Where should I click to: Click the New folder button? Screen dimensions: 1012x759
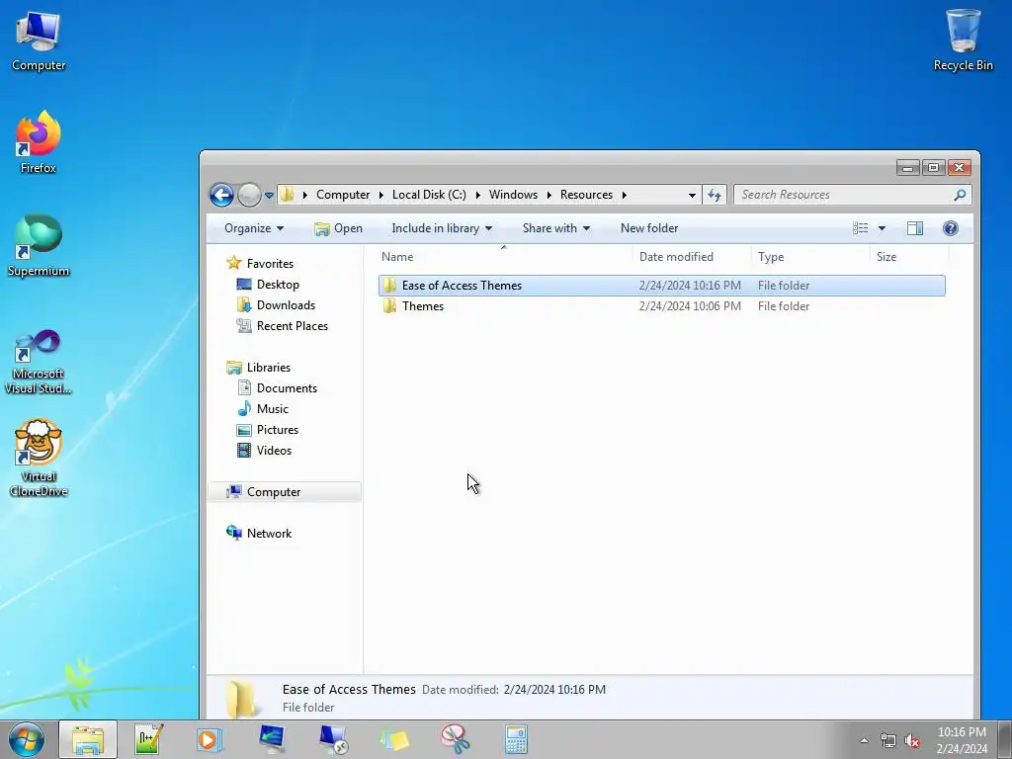point(649,228)
